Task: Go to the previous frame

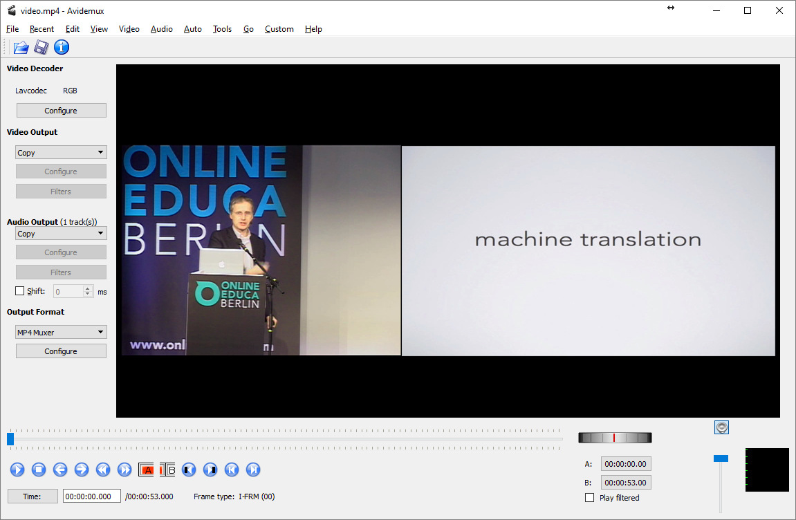Action: pyautogui.click(x=60, y=470)
